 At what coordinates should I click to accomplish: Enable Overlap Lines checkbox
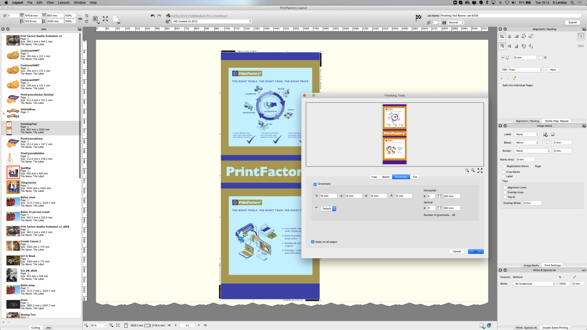(505, 192)
